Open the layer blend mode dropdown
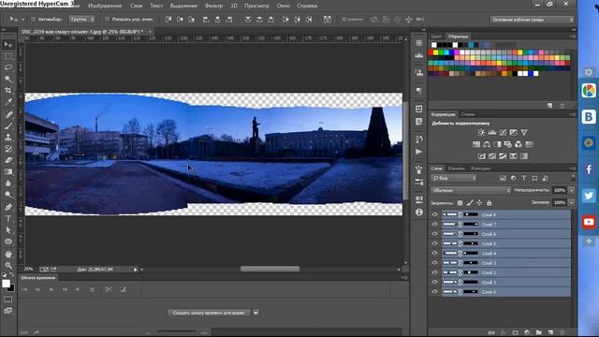 tap(471, 190)
